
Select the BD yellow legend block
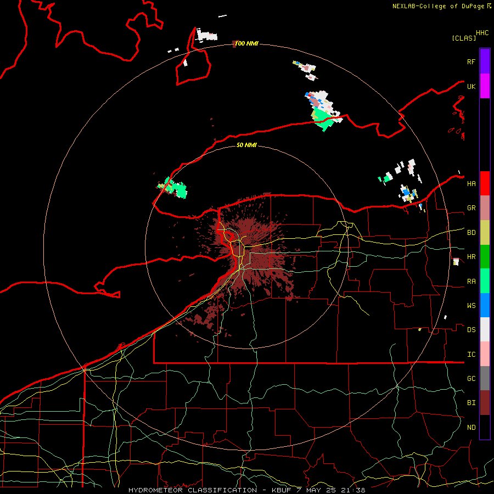click(485, 233)
